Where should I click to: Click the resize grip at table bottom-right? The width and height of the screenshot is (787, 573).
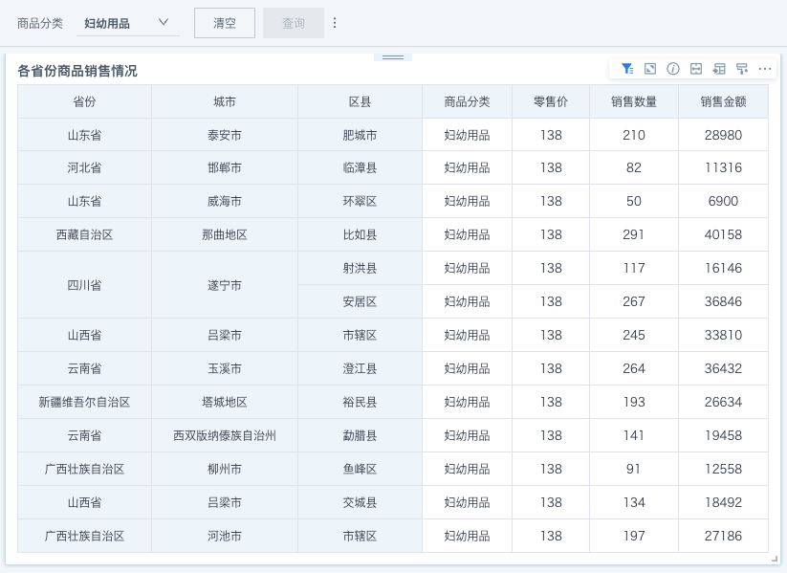point(774,558)
